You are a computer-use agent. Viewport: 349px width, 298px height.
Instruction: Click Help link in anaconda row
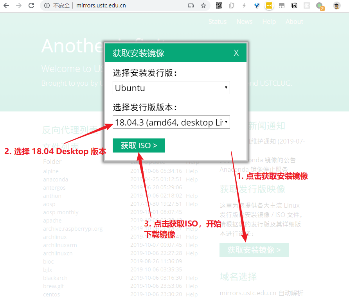point(192,180)
